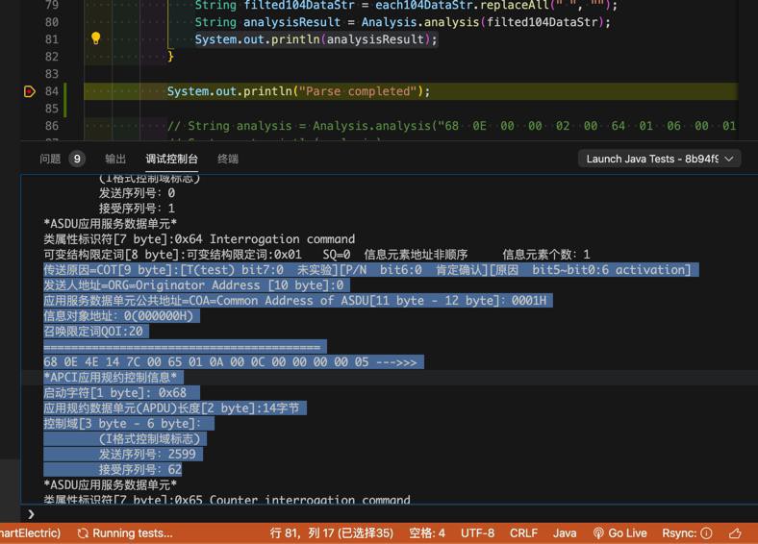Image resolution: width=758 pixels, height=544 pixels.
Task: Click the Rsync info status icon
Action: [706, 533]
